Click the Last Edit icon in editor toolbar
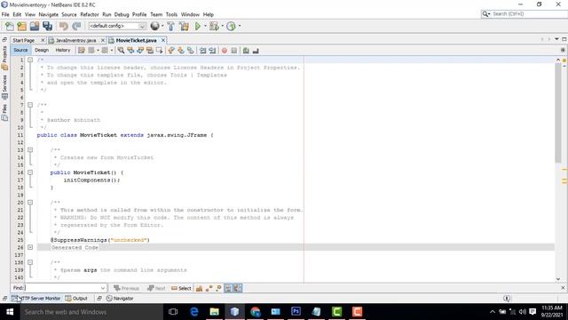Image resolution: width=568 pixels, height=320 pixels. (x=82, y=51)
